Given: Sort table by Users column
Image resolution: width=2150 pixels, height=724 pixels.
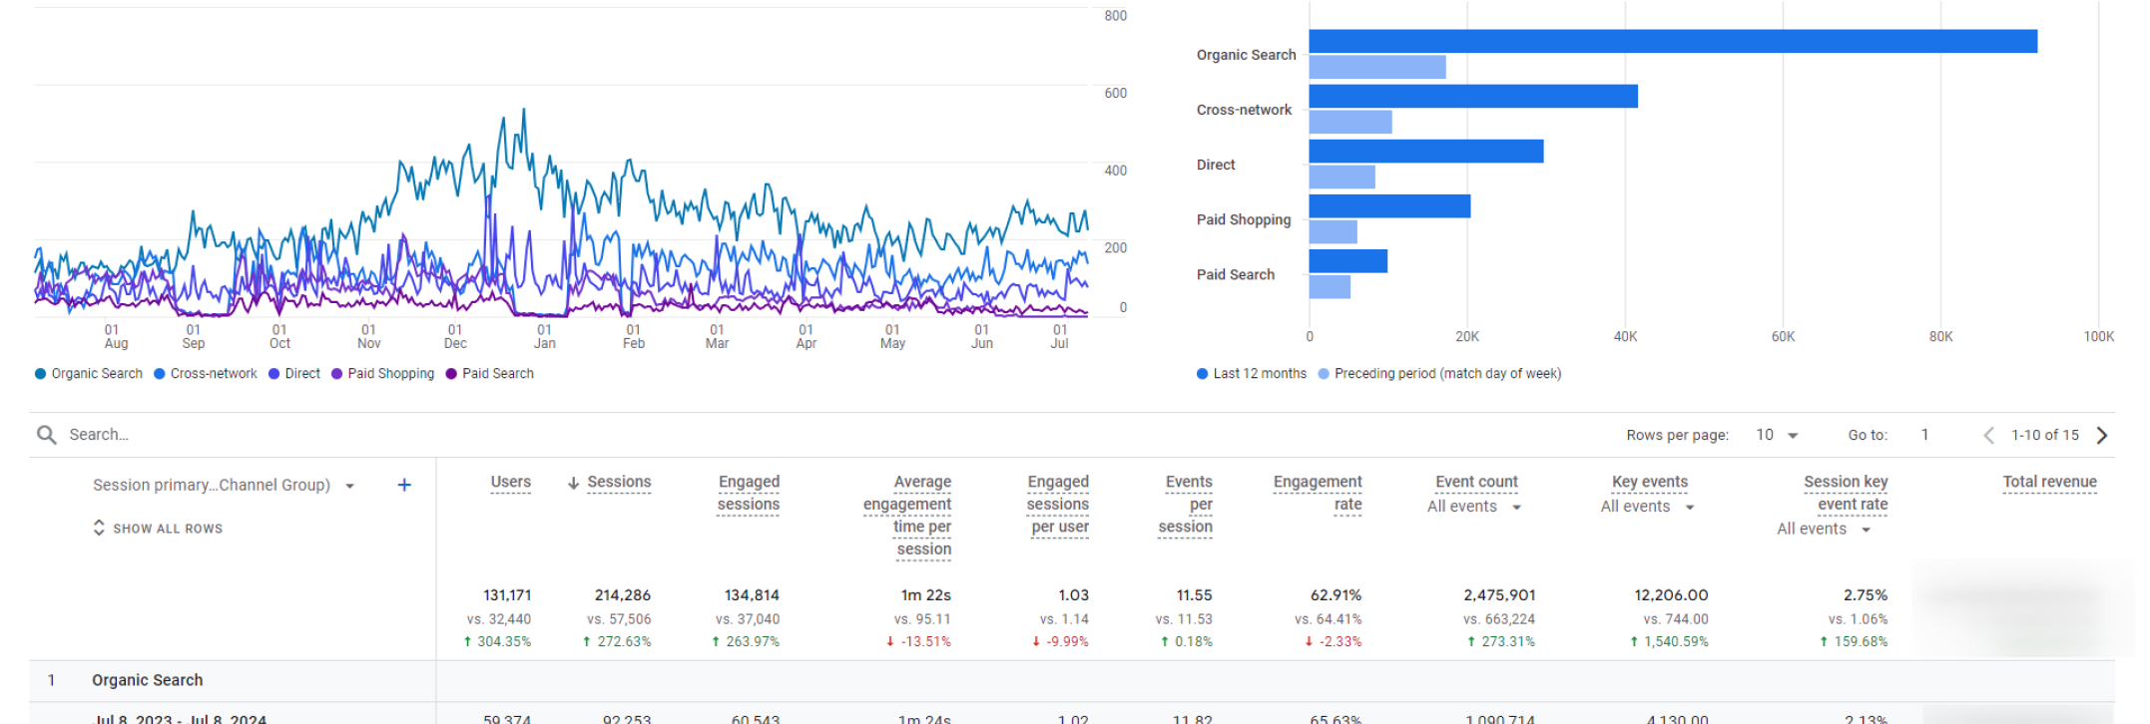Looking at the screenshot, I should (x=510, y=482).
